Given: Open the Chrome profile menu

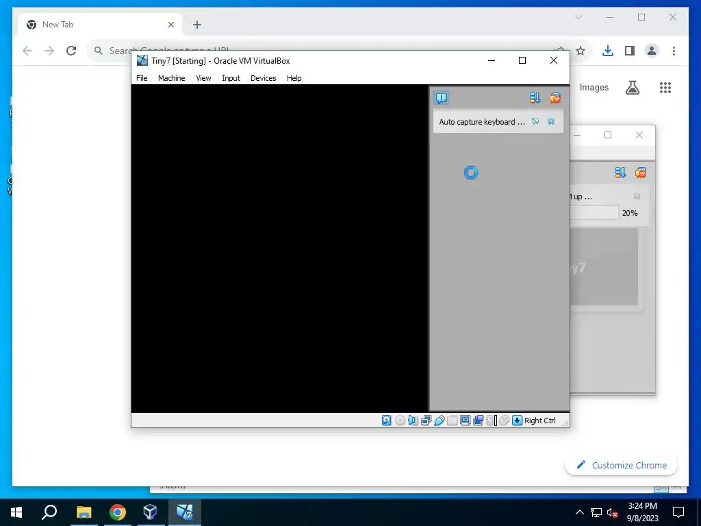Looking at the screenshot, I should (652, 51).
